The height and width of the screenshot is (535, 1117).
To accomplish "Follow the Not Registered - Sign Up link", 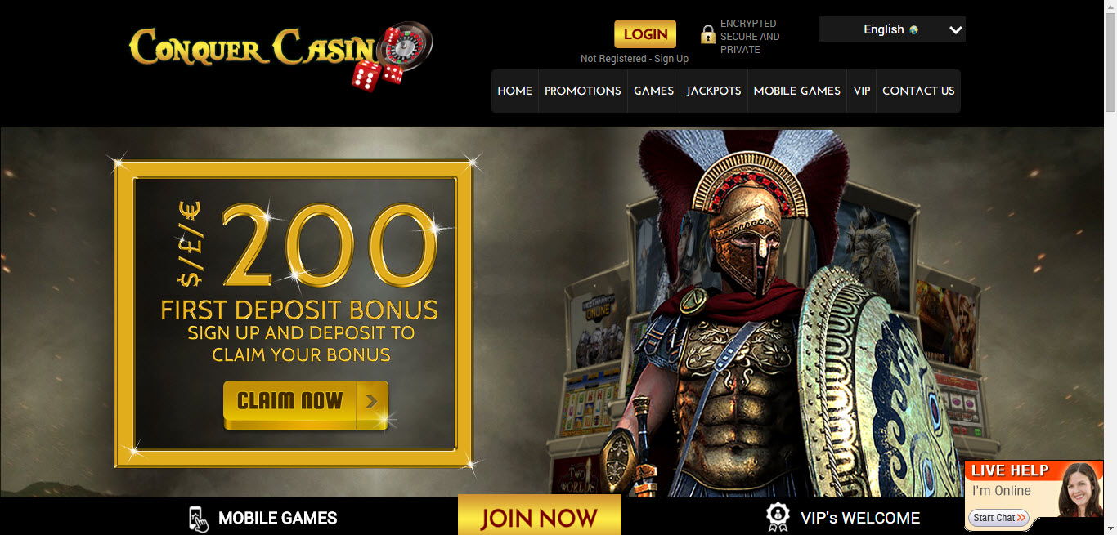I will [x=635, y=59].
